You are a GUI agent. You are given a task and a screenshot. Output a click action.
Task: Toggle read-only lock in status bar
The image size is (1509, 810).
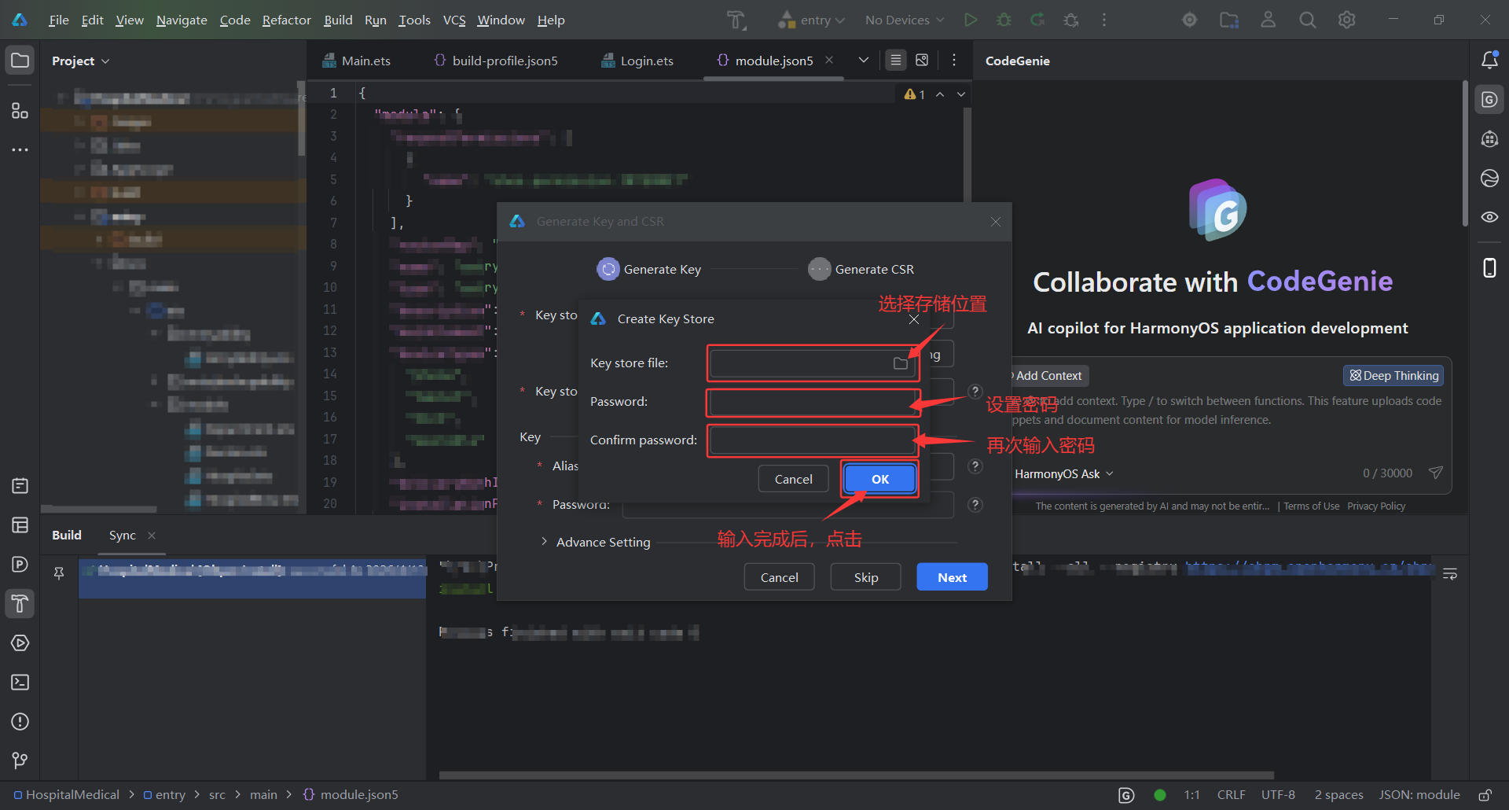pos(1485,795)
